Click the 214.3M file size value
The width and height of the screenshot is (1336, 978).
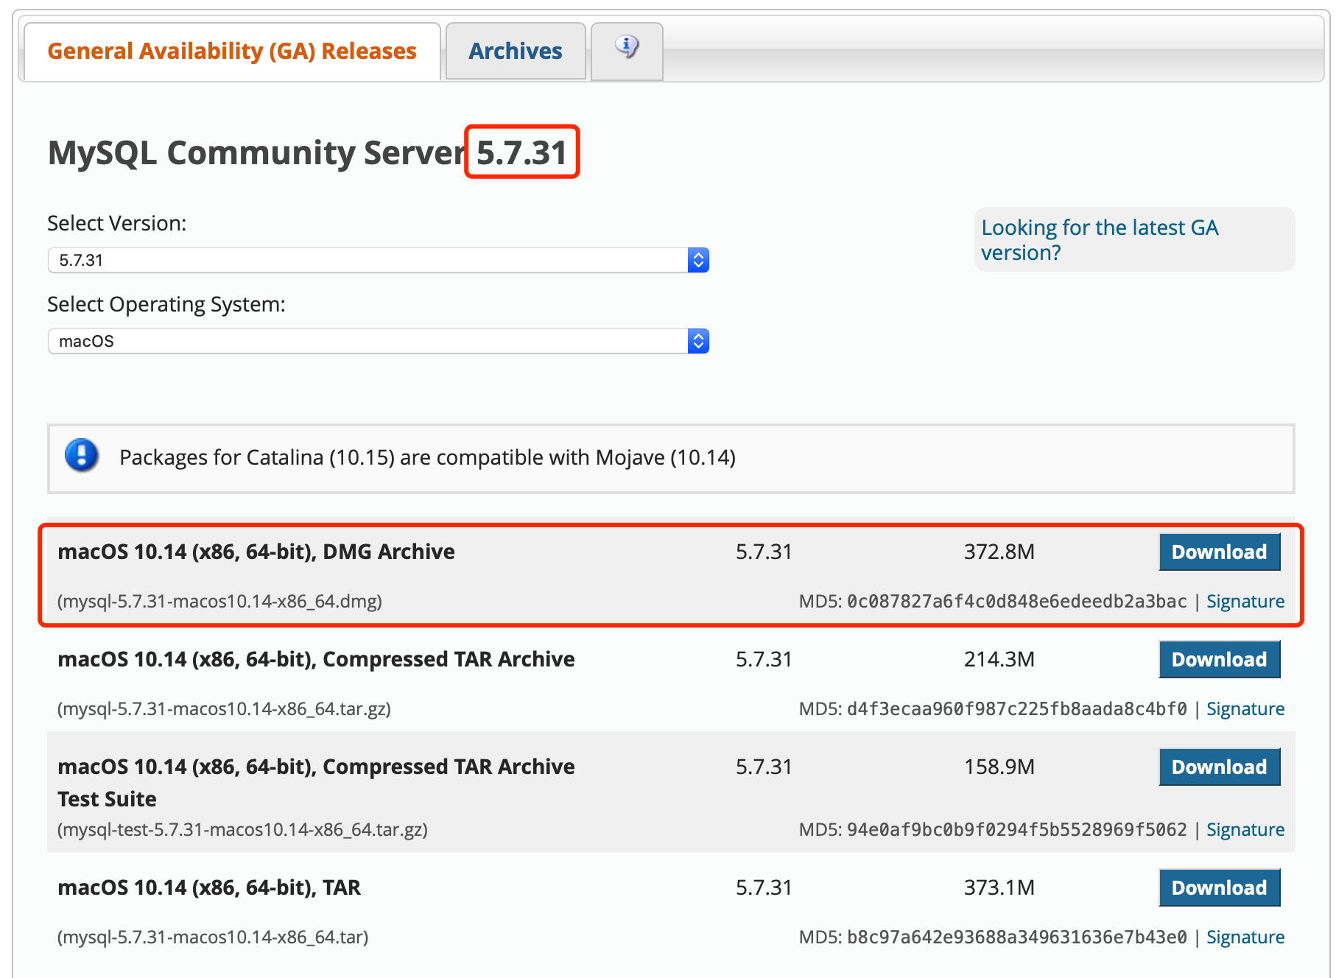999,659
